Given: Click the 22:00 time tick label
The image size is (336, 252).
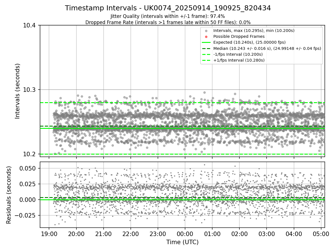Looking at the screenshot, I should pos(131,234).
